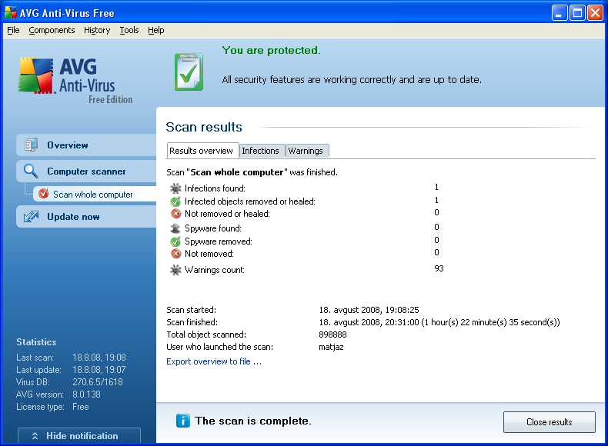Click the Warnings count bug icon
Viewport: 608px width, 446px height.
[x=175, y=270]
